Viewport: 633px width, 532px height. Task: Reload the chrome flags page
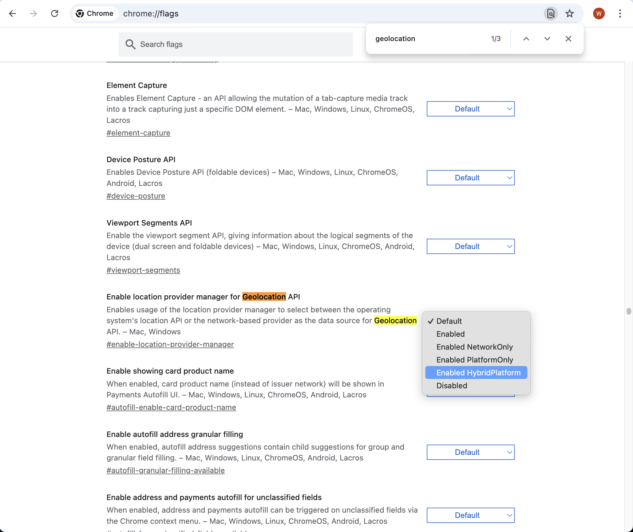pyautogui.click(x=55, y=13)
